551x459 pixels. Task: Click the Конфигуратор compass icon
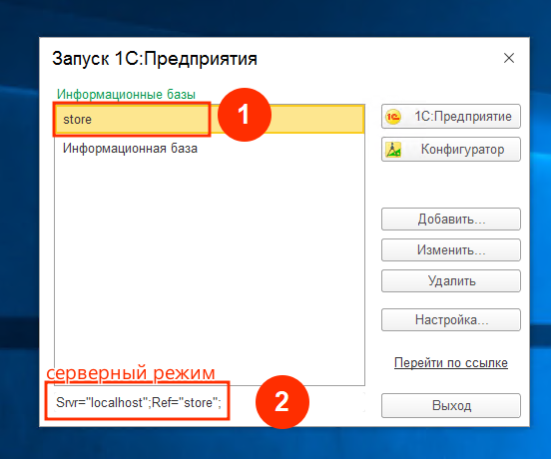[393, 150]
